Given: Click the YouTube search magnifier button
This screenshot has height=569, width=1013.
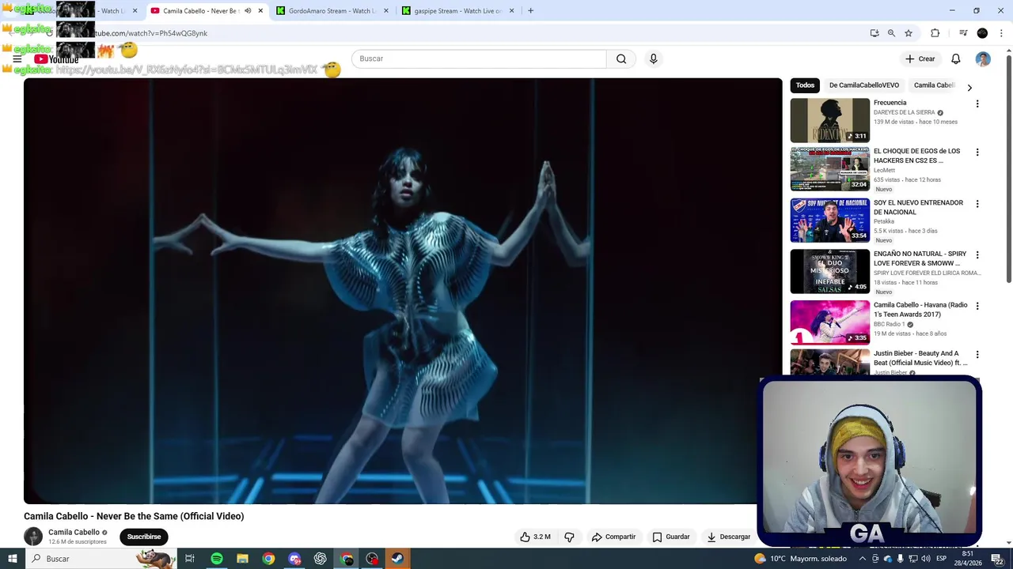Looking at the screenshot, I should [x=621, y=58].
